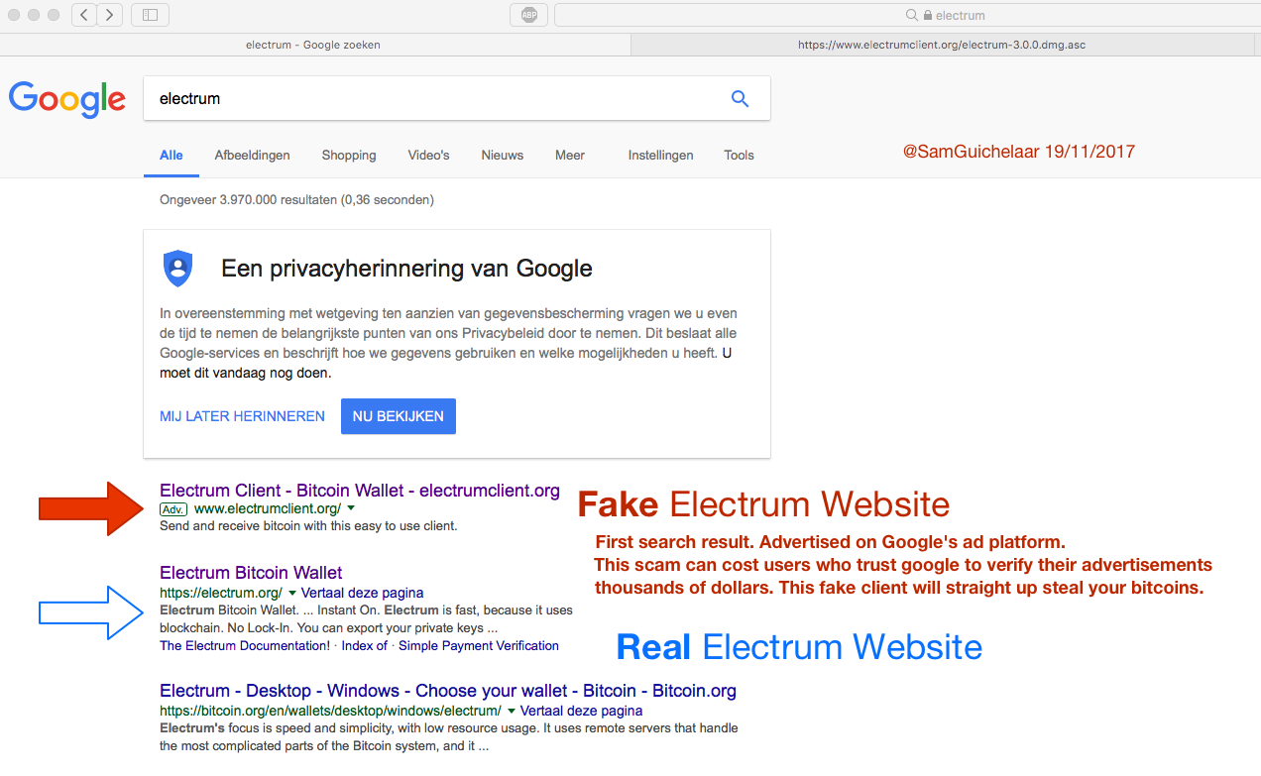Click the privacy shield icon
The image size is (1261, 776).
point(177,268)
